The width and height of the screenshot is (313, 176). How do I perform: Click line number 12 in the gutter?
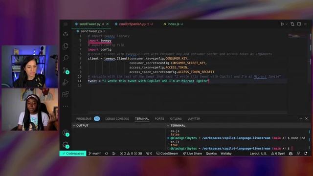click(80, 86)
